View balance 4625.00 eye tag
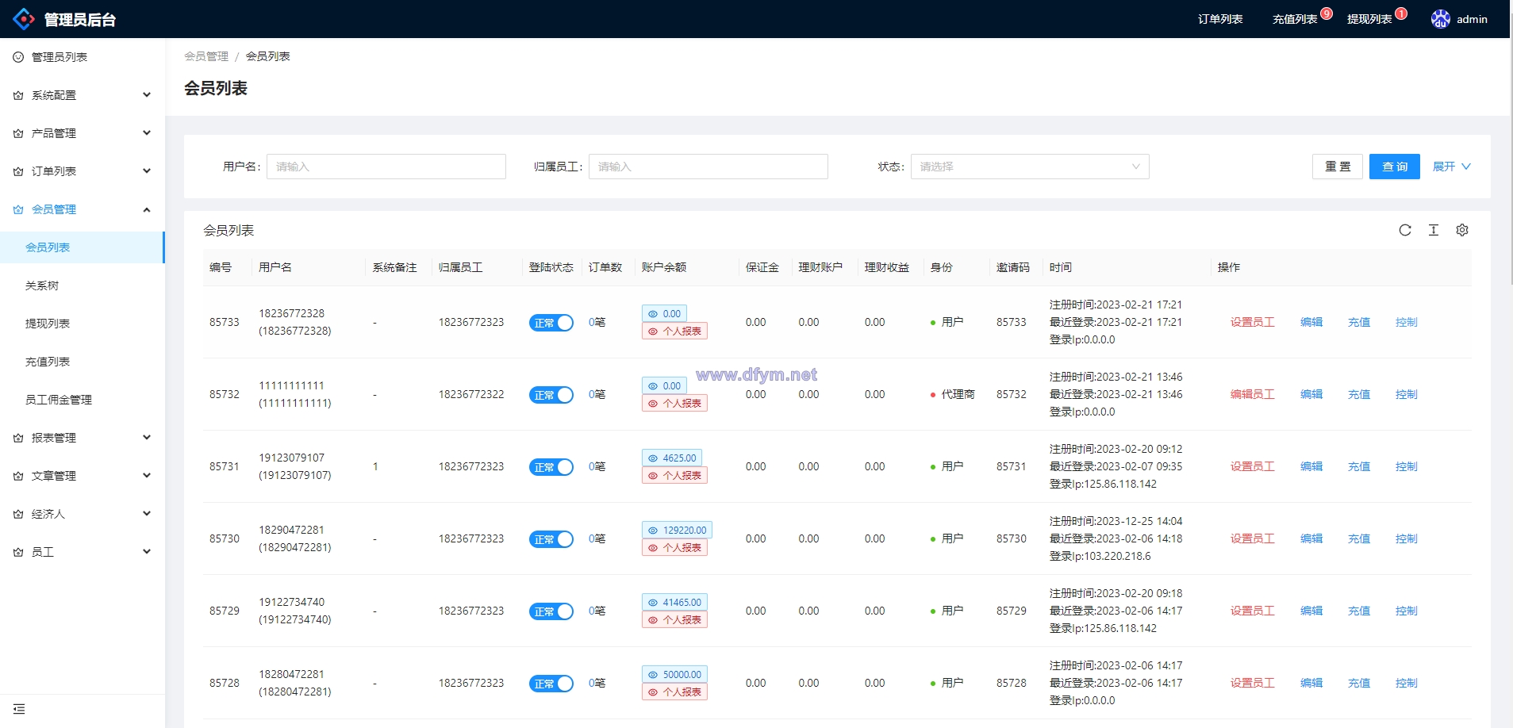 (672, 458)
